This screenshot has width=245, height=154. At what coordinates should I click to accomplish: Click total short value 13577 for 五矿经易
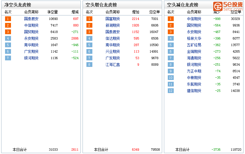click(235, 45)
